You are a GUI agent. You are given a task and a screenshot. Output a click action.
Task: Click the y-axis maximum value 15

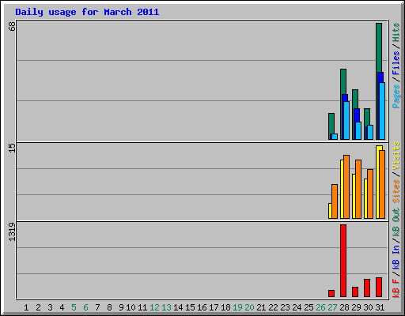point(12,148)
